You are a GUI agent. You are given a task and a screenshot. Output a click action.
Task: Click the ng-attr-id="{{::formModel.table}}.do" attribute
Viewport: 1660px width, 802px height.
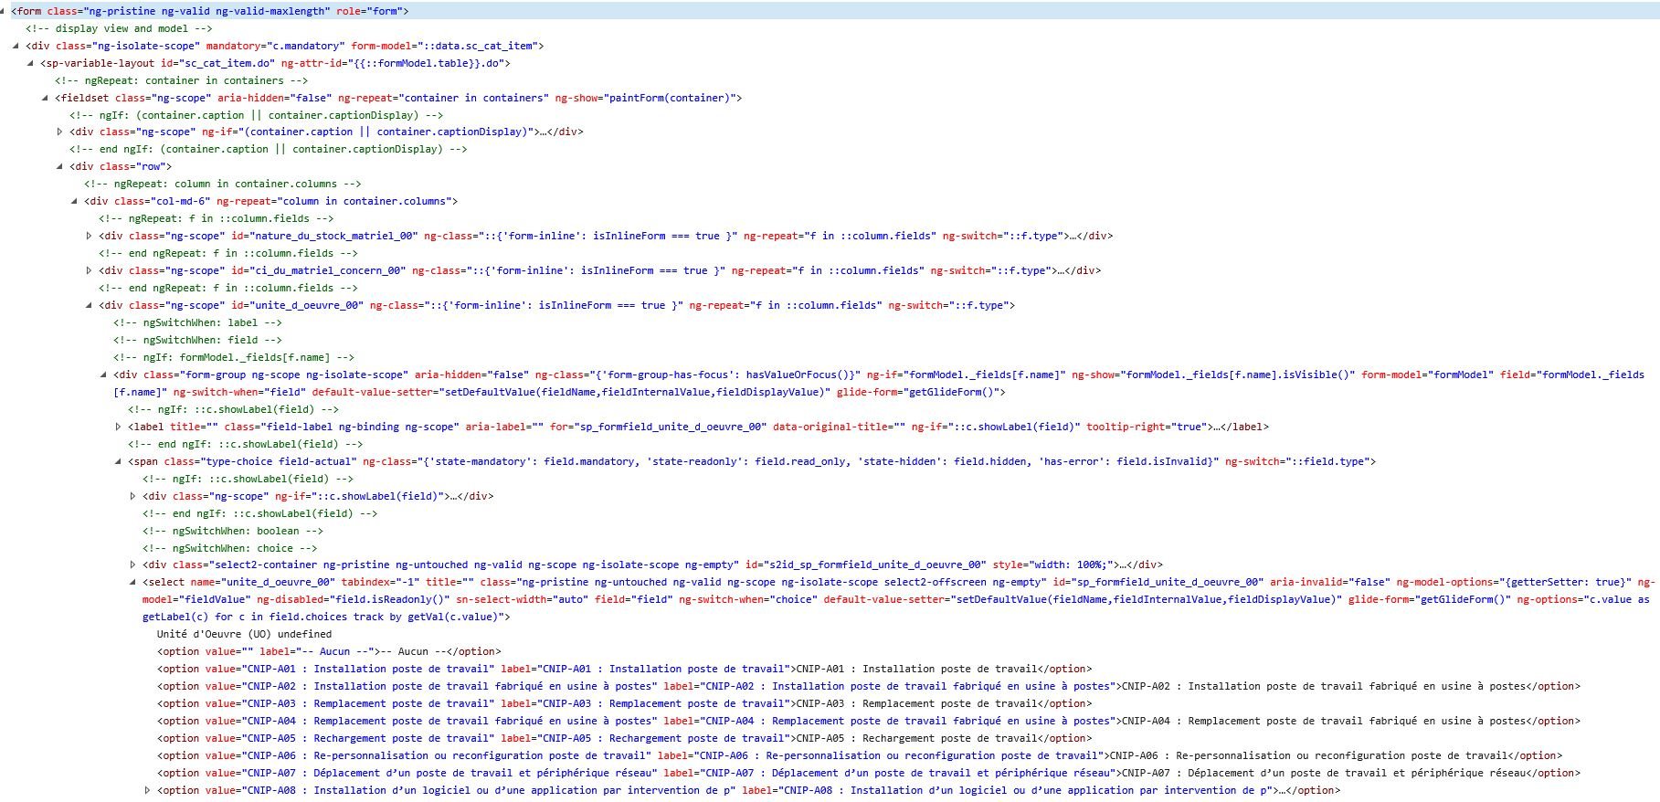tap(392, 63)
